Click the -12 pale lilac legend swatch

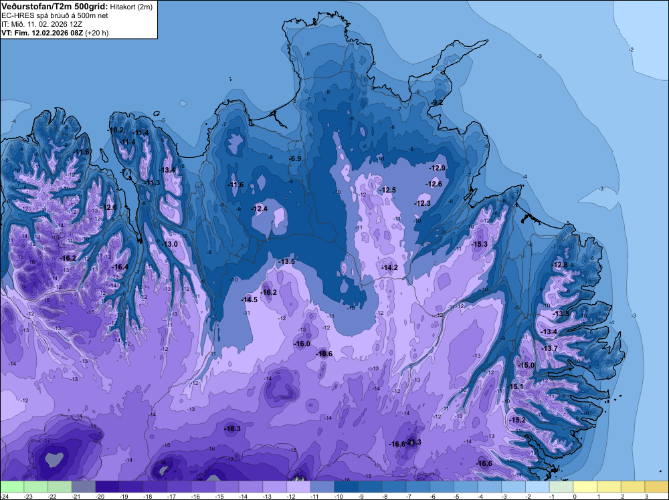(298, 487)
